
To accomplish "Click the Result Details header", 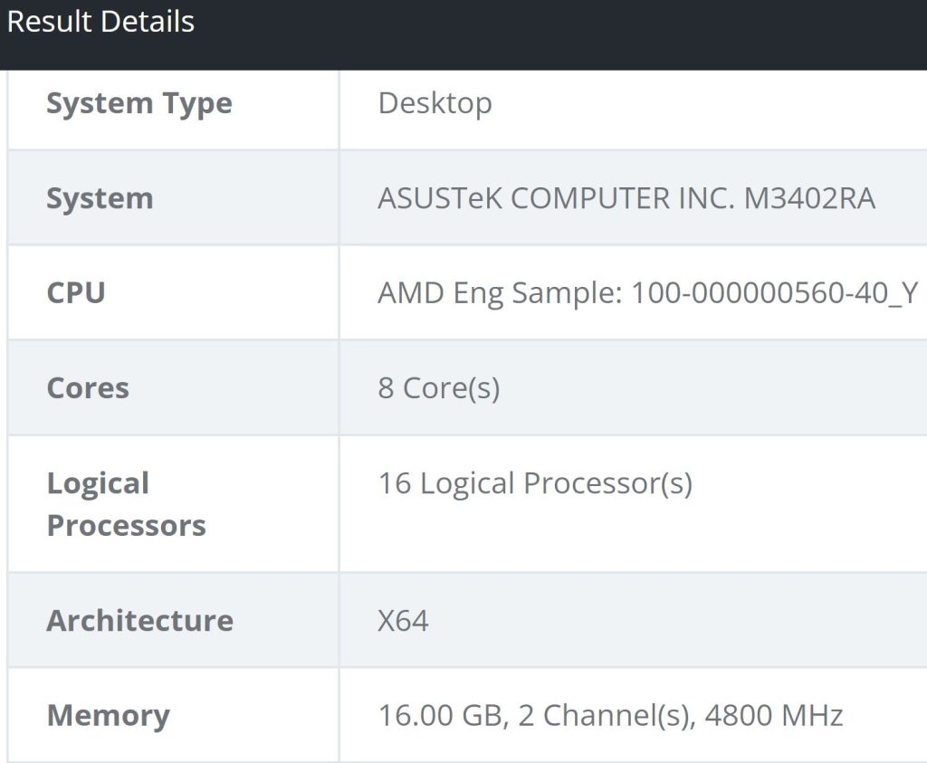I will (100, 22).
